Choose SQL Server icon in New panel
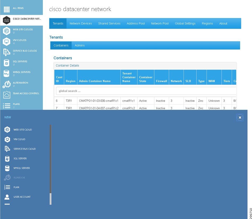This screenshot has height=219, width=252. [x=7, y=158]
